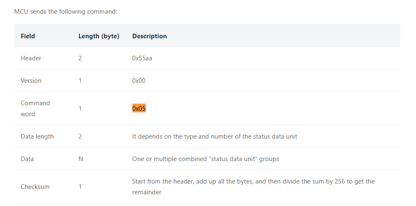Screen dimensions: 416x206
Task: Click the "MCU sends the following command" text
Action: 66,12
